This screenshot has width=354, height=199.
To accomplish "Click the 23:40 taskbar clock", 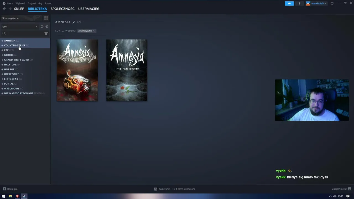I will tap(340, 196).
